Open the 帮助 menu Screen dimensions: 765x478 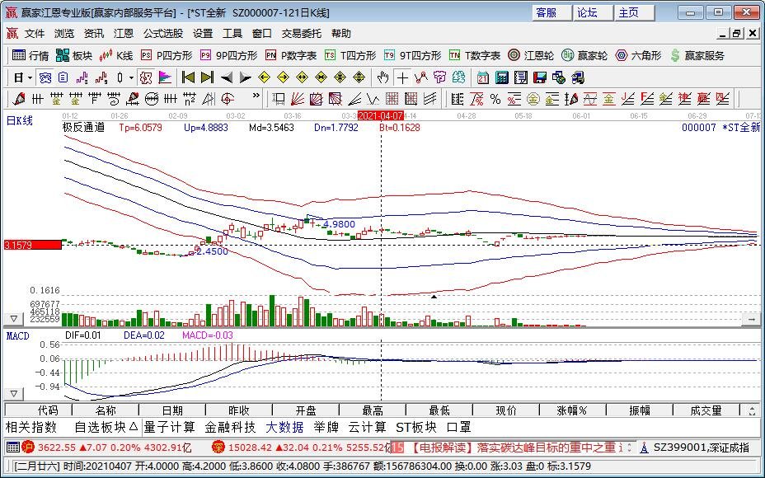point(341,34)
